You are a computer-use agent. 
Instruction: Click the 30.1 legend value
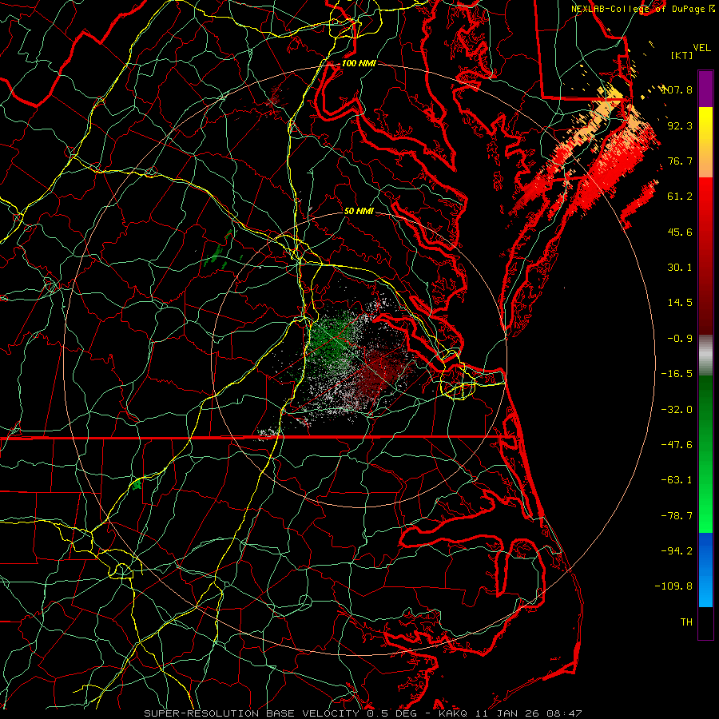pos(681,268)
